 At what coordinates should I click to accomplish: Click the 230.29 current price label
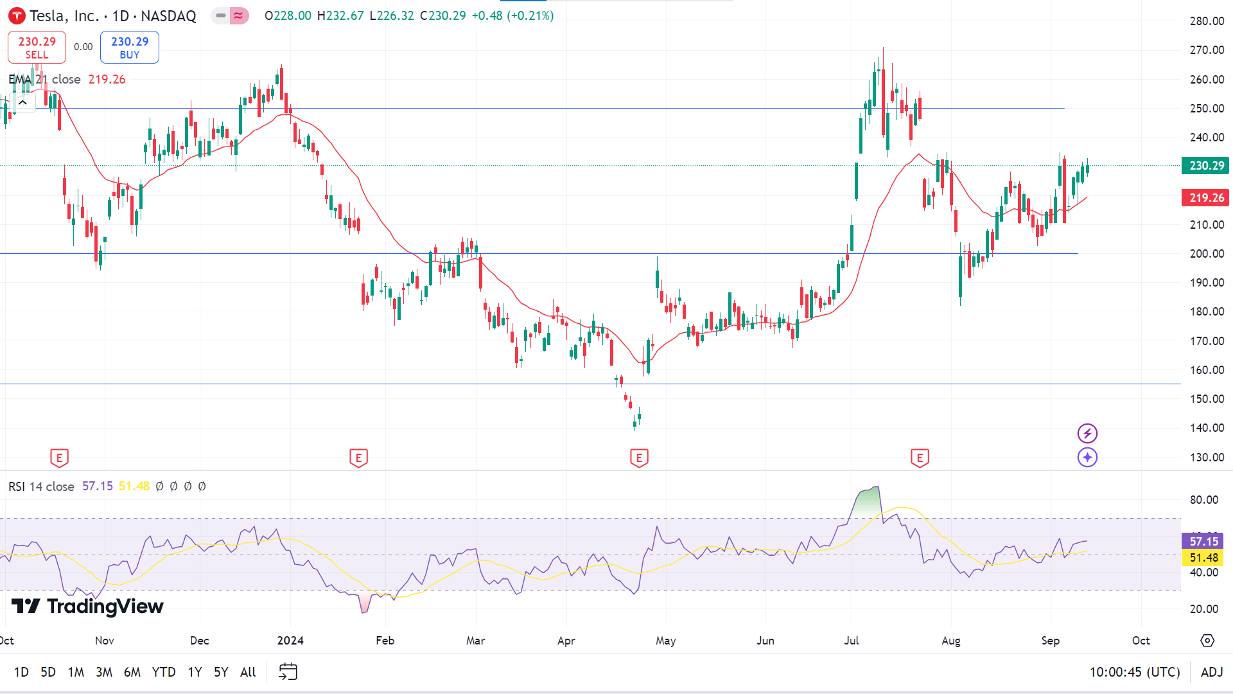pyautogui.click(x=1205, y=166)
